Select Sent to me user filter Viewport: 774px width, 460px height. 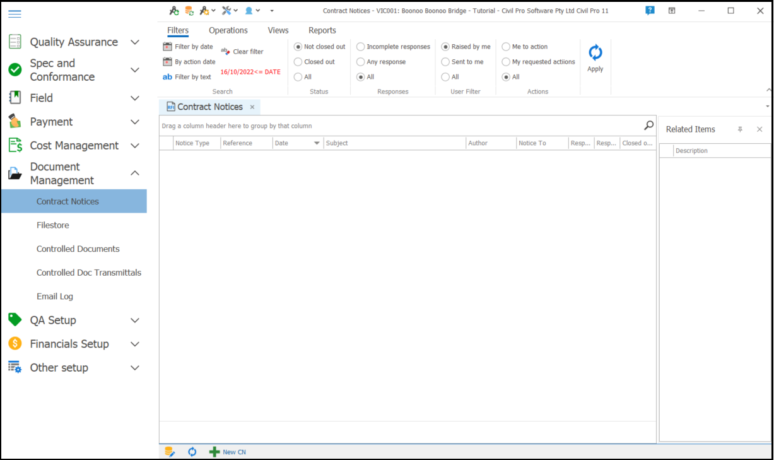pos(462,62)
